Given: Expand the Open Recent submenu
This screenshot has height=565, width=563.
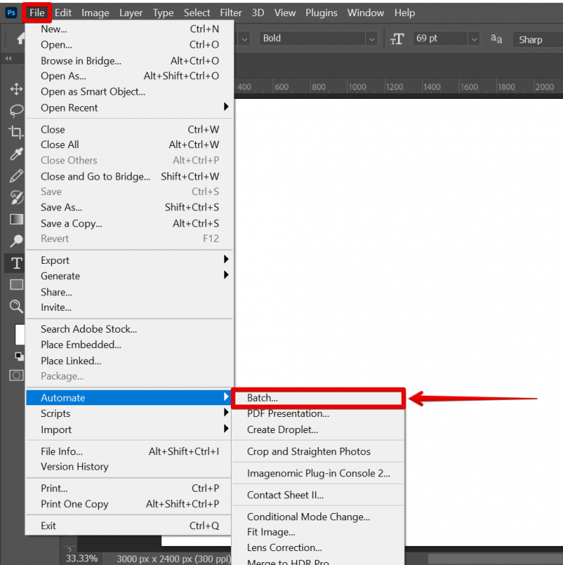Looking at the screenshot, I should pyautogui.click(x=226, y=108).
